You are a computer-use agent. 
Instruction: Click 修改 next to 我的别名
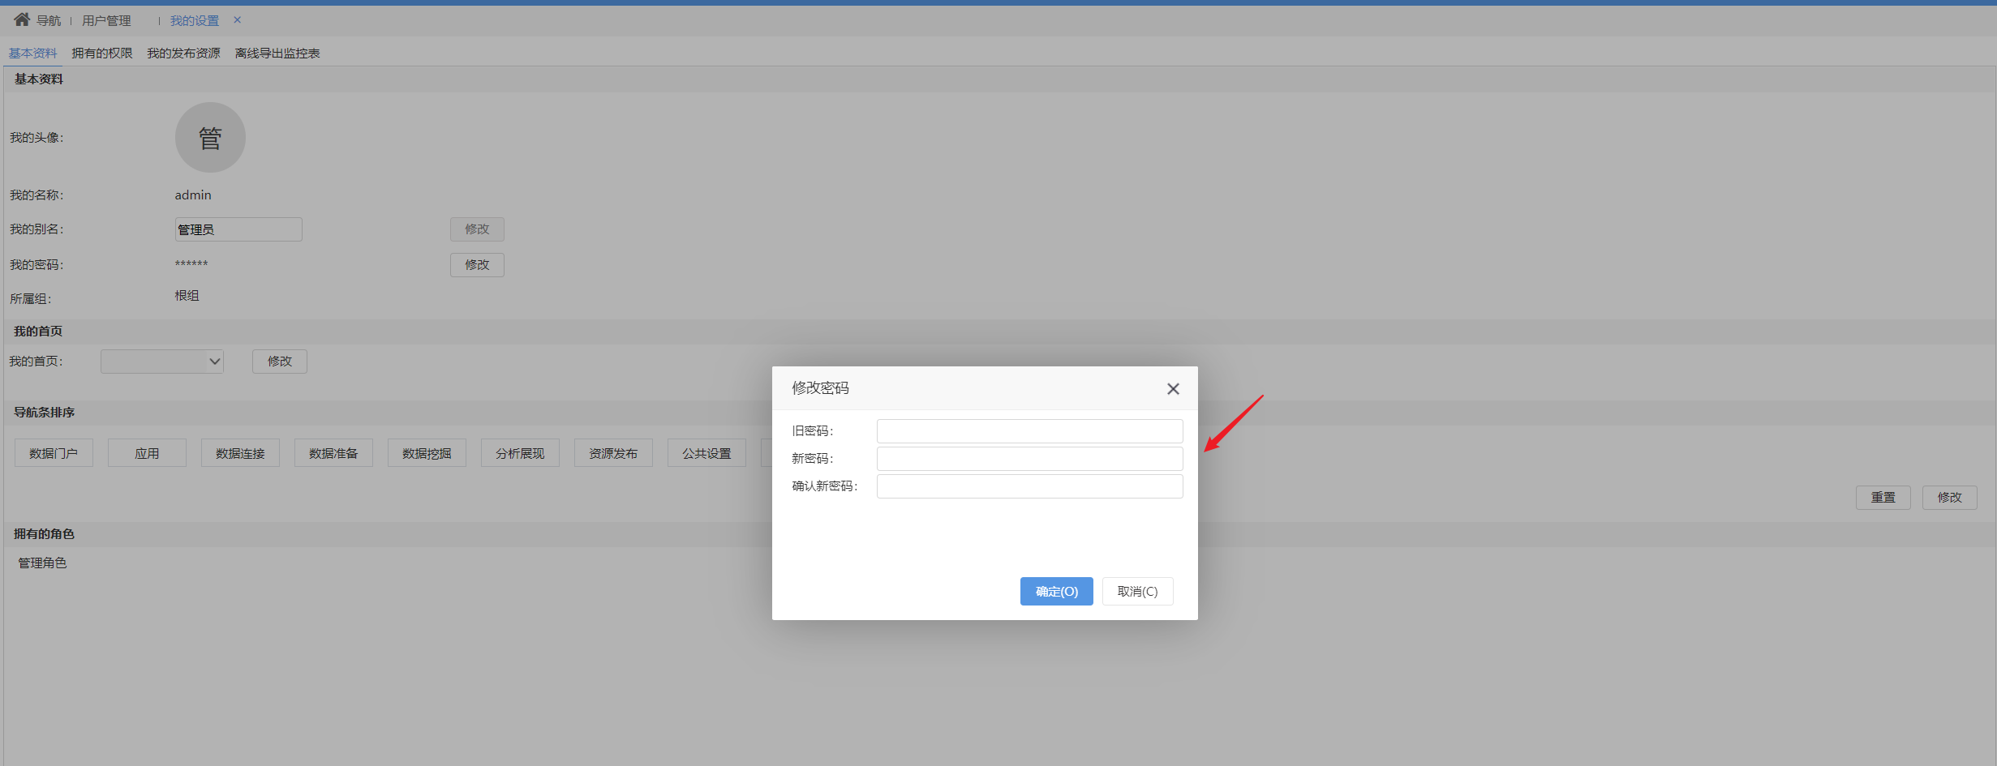click(477, 229)
